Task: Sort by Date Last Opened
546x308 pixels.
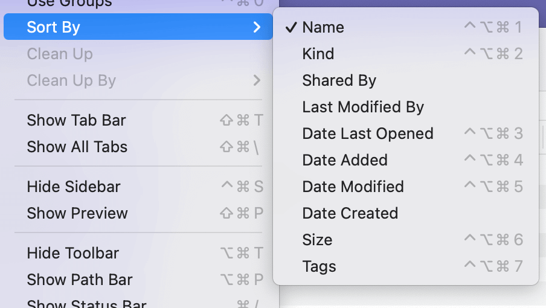Action: (x=368, y=133)
